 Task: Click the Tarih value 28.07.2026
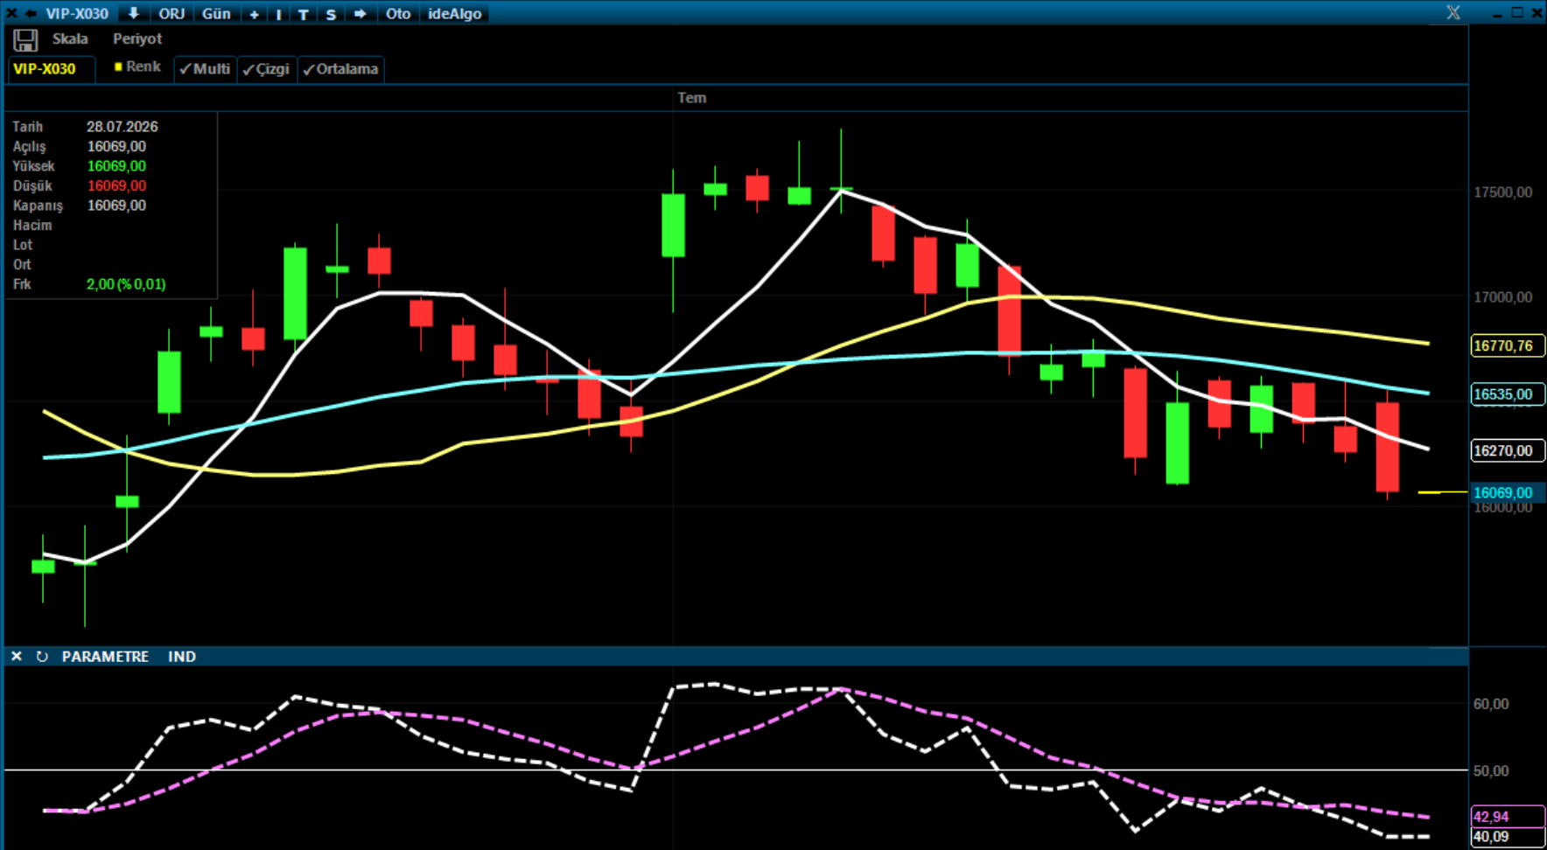coord(122,127)
